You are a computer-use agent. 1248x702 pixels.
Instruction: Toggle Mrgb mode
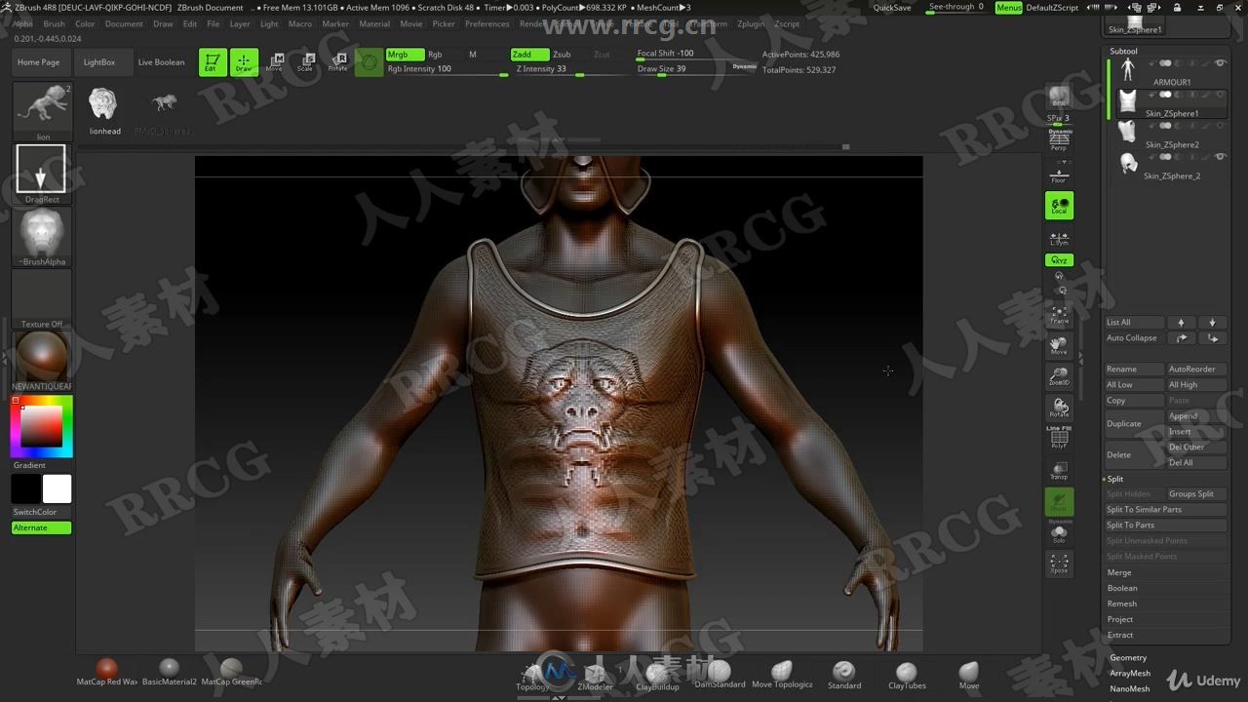point(405,55)
